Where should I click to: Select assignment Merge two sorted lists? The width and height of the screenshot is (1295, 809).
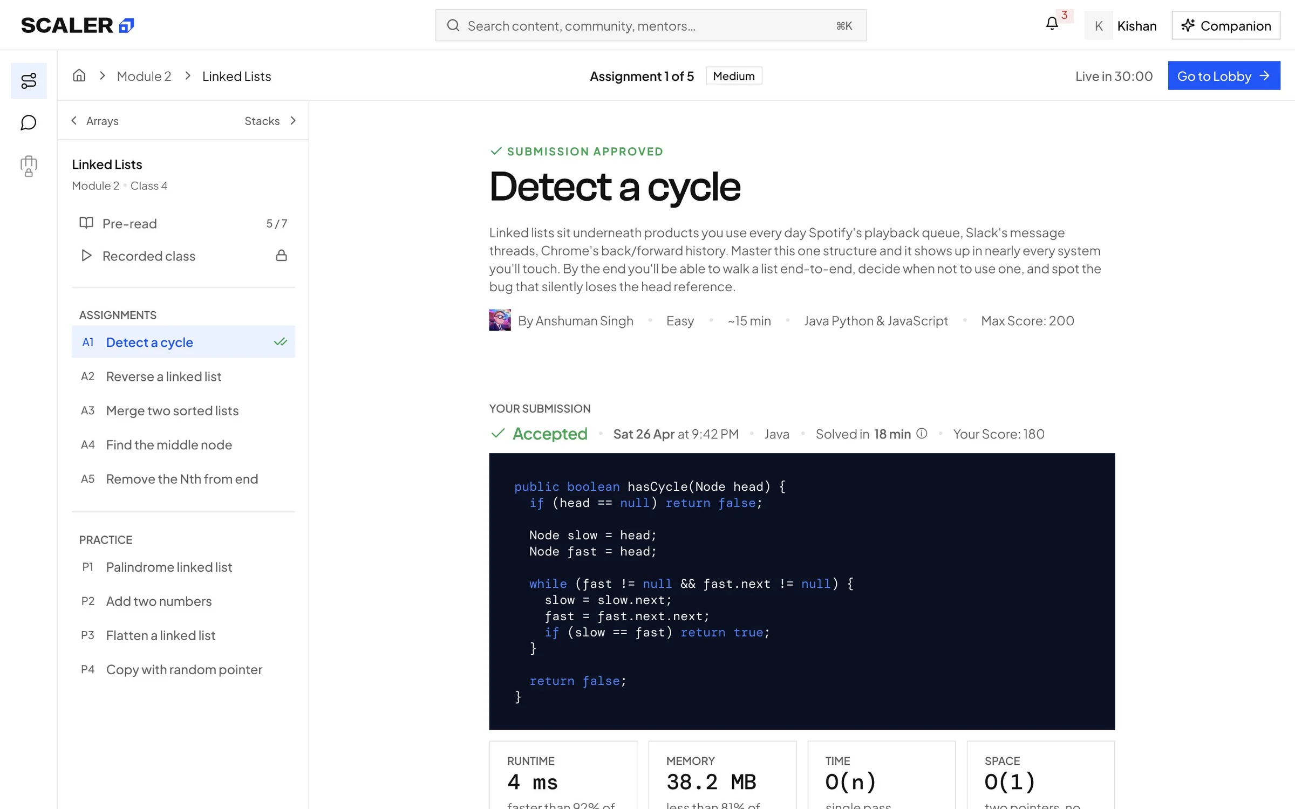coord(183,410)
